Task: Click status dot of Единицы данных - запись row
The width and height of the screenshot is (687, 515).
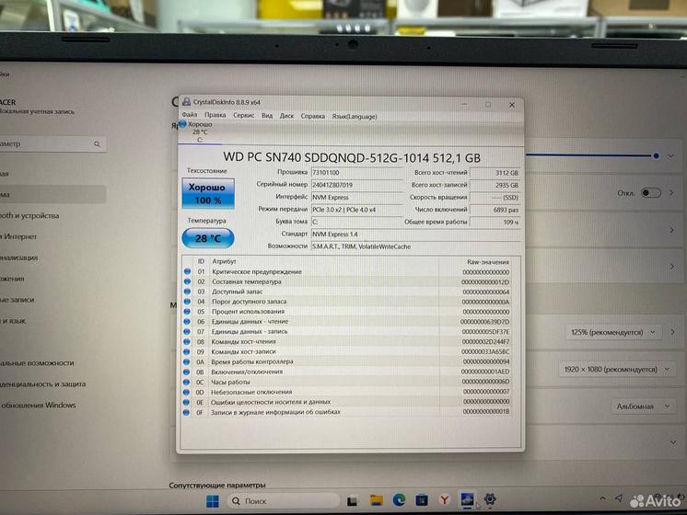Action: [x=187, y=332]
